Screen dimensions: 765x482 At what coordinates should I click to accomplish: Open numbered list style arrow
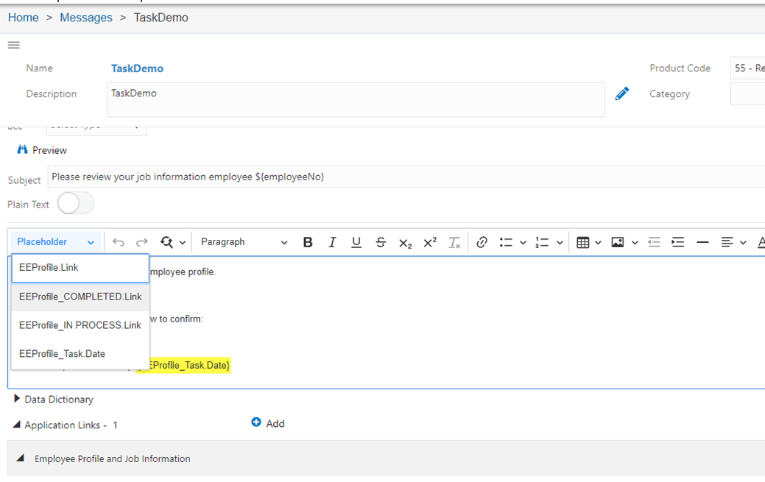click(x=560, y=243)
